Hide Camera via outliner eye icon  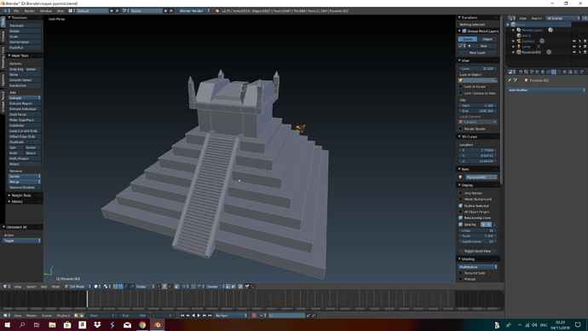[x=574, y=41]
